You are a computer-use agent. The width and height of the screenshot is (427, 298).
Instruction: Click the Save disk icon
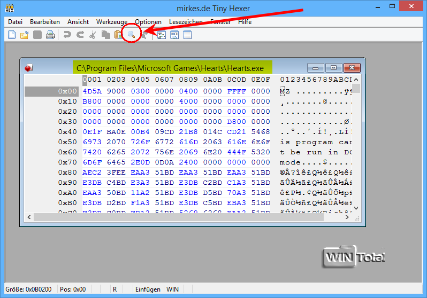click(x=37, y=35)
